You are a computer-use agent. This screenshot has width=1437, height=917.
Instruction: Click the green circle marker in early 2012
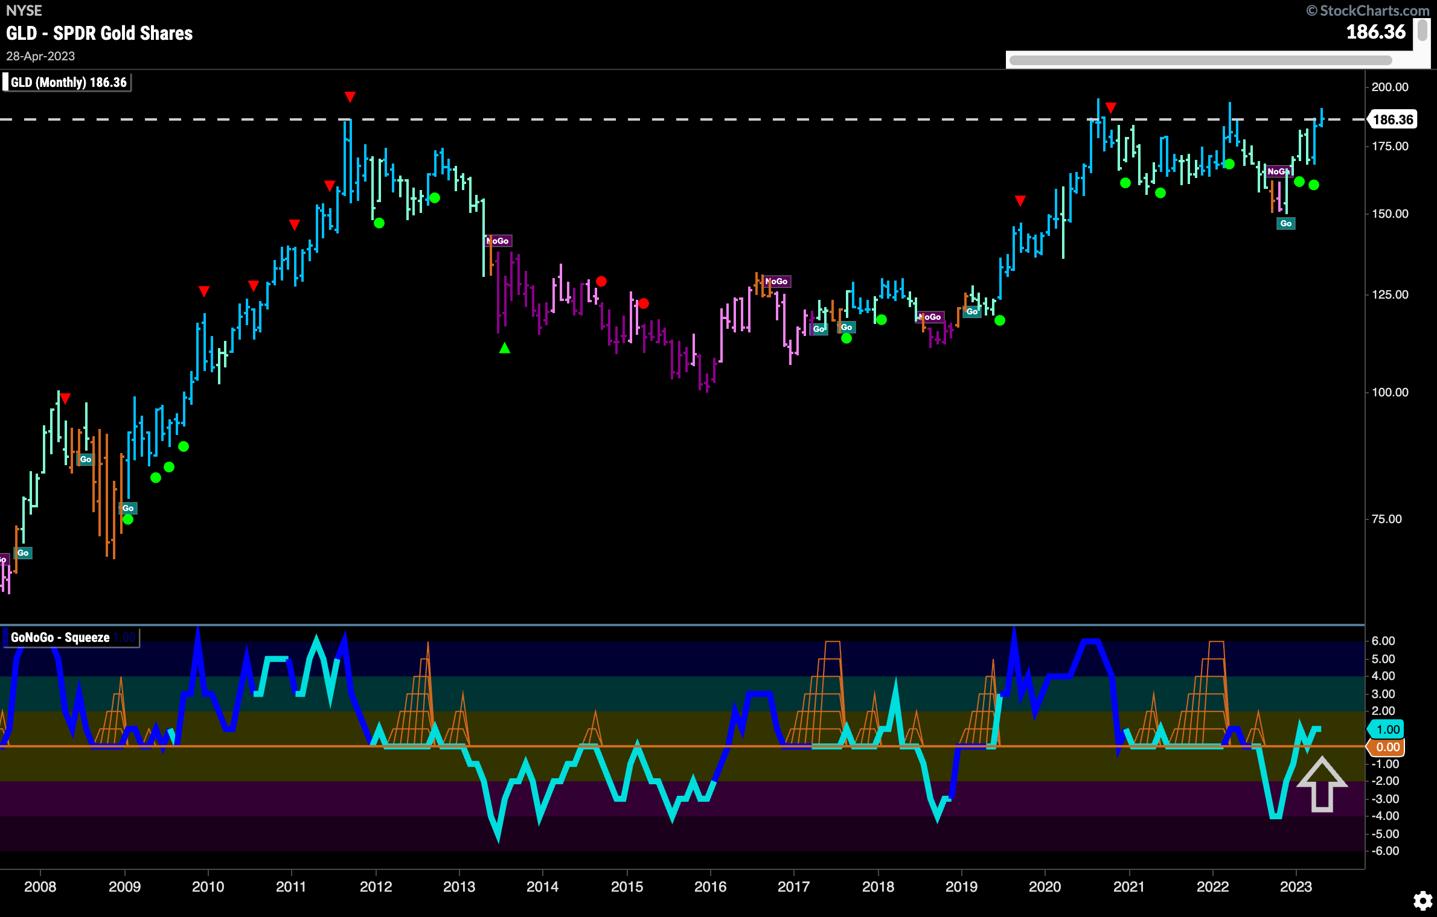click(x=379, y=223)
